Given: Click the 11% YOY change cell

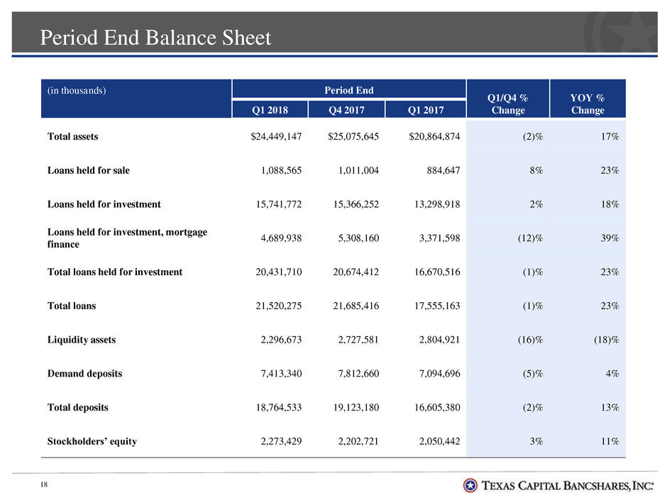Looking at the screenshot, I should [x=610, y=441].
